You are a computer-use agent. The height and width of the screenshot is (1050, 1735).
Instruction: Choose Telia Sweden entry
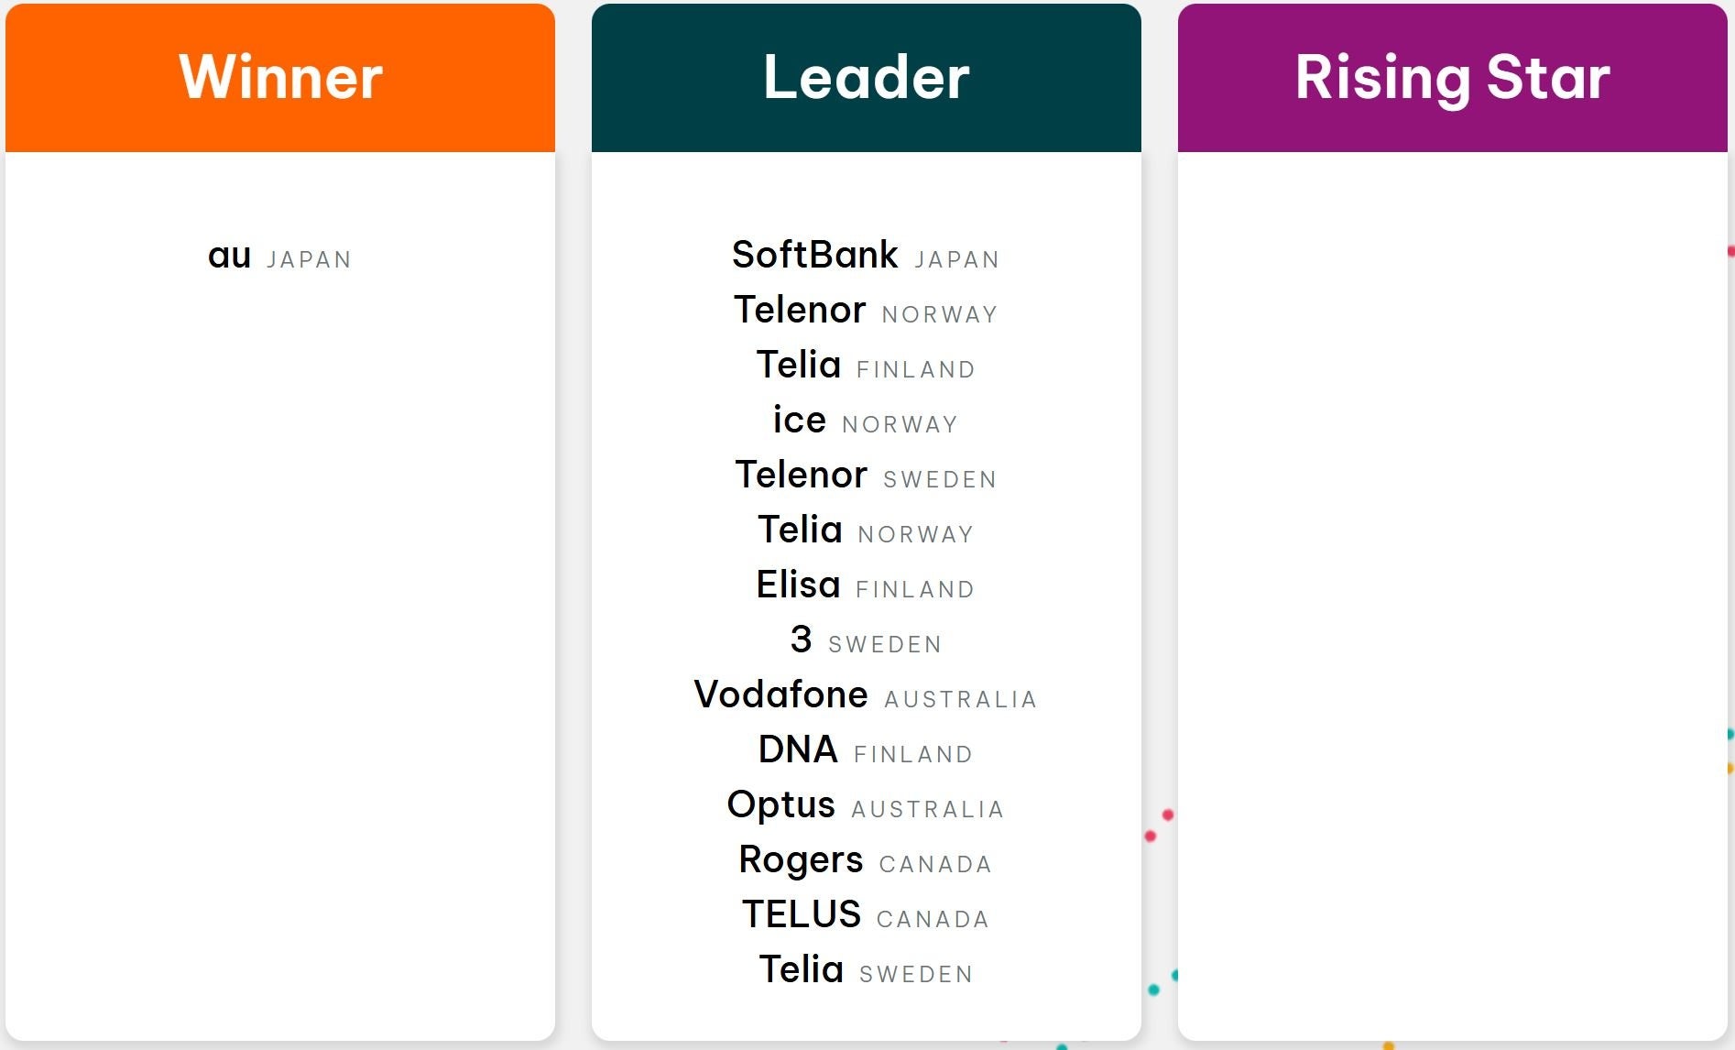[865, 970]
